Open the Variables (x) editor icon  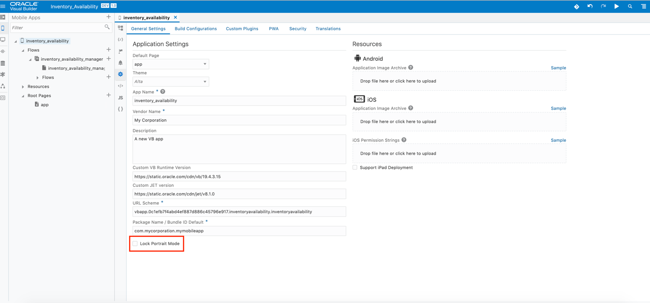(121, 39)
